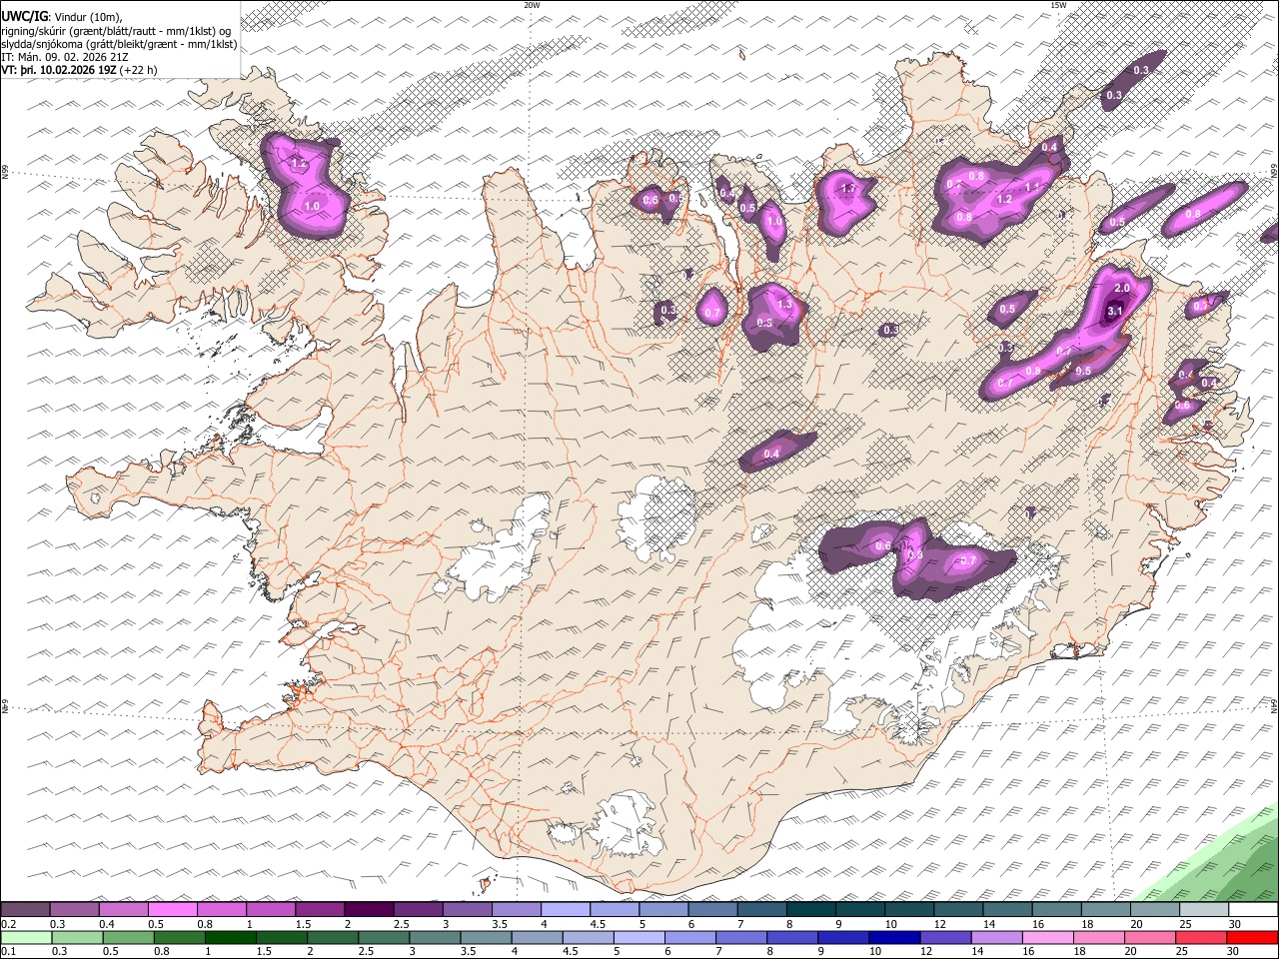Click the upper legend swatch starting at 0.3

(x=74, y=910)
